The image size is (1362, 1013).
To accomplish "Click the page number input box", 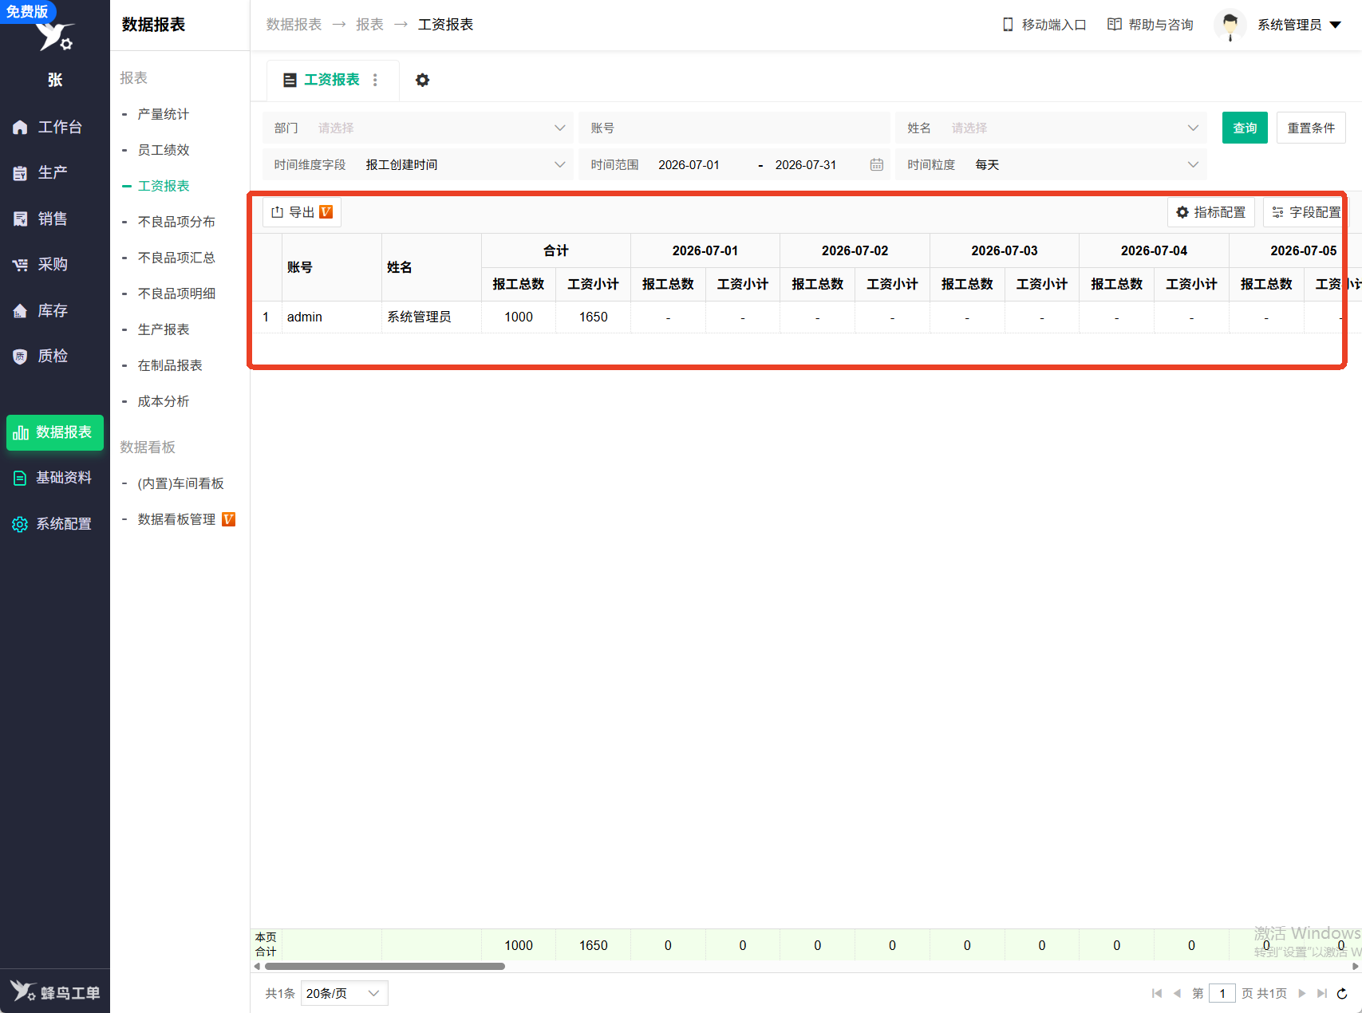I will coord(1222,993).
